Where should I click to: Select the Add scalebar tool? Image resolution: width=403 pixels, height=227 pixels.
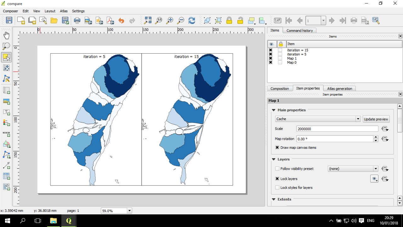coord(6,134)
